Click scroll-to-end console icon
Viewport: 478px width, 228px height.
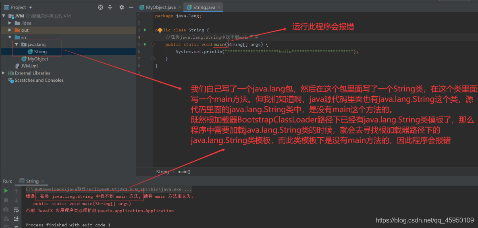click(16, 219)
